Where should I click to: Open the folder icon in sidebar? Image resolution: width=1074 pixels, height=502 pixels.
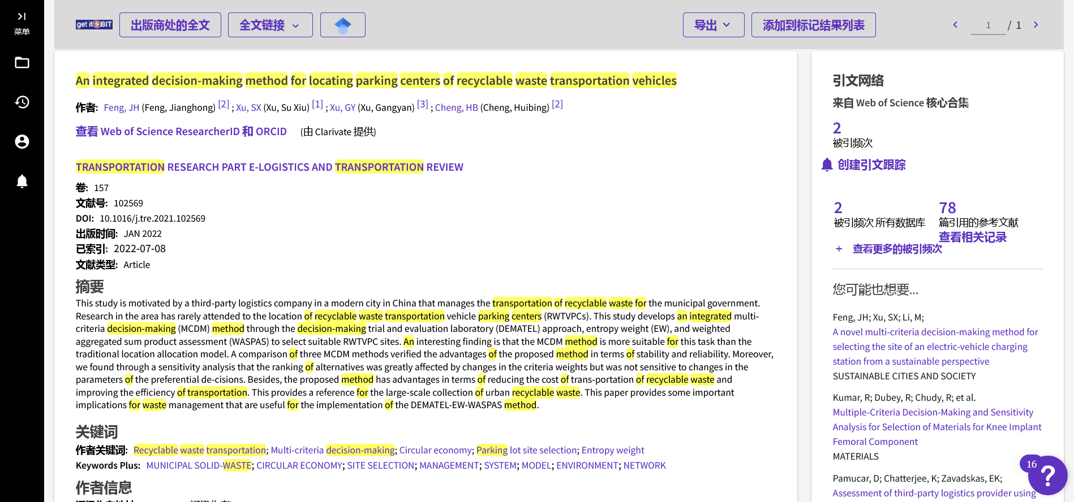click(x=22, y=63)
